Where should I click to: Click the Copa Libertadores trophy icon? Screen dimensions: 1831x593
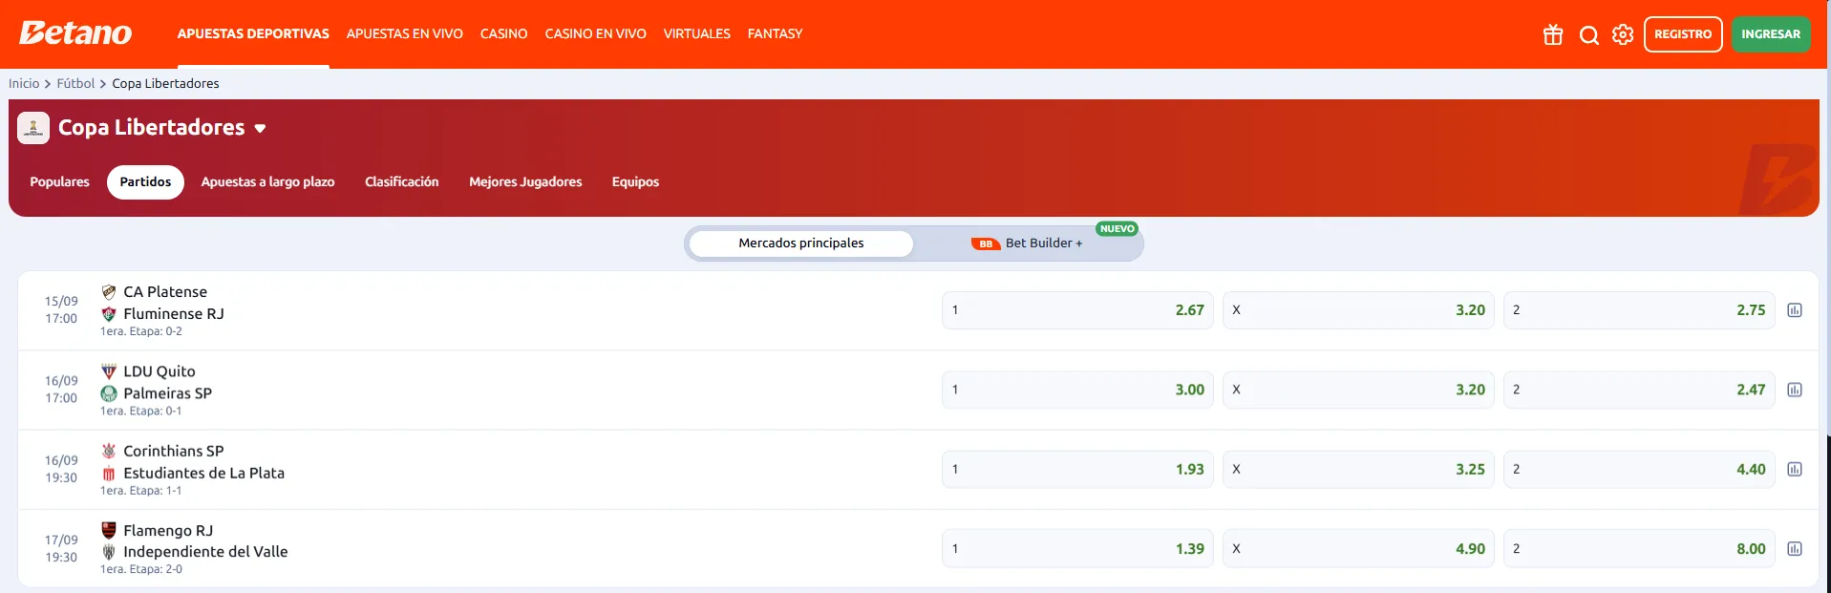33,128
